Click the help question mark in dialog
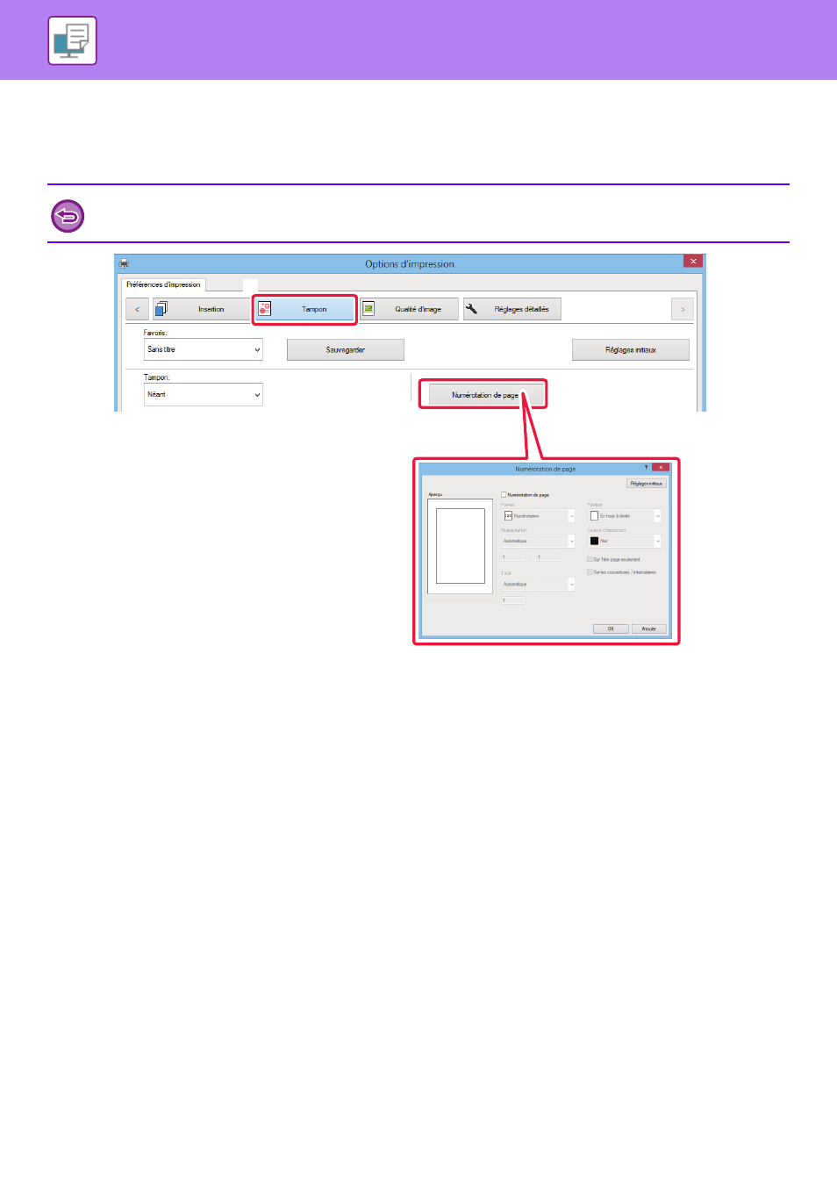The image size is (837, 1185). pyautogui.click(x=647, y=468)
